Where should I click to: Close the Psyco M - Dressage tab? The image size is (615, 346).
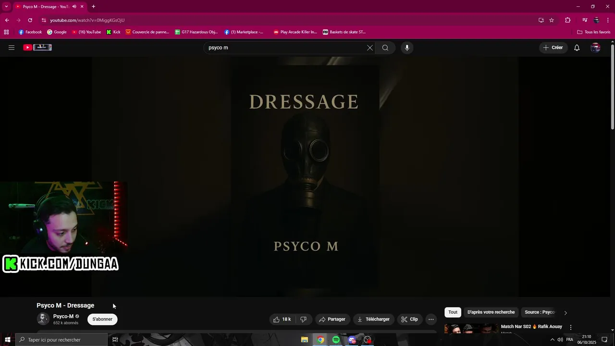point(82,7)
